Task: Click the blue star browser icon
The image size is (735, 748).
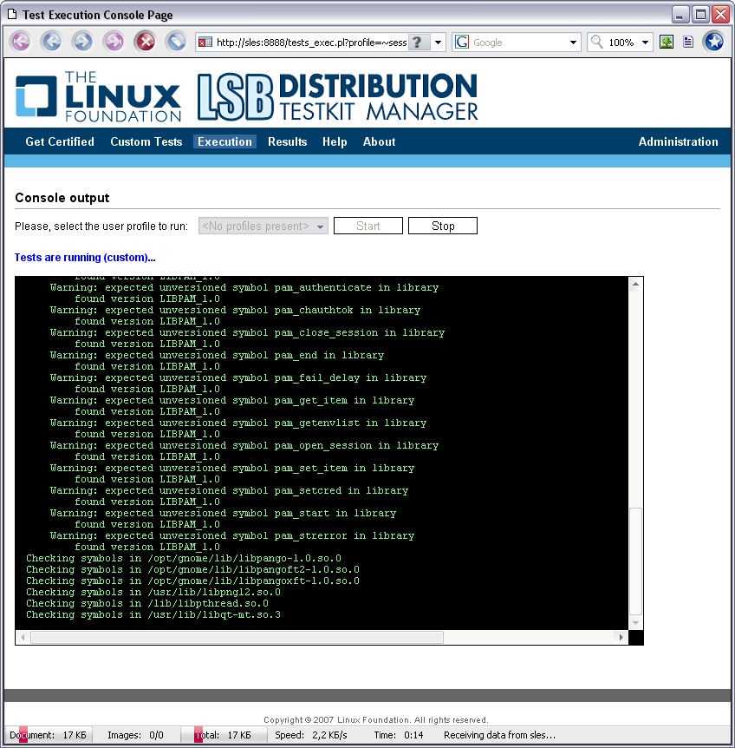Action: (713, 42)
